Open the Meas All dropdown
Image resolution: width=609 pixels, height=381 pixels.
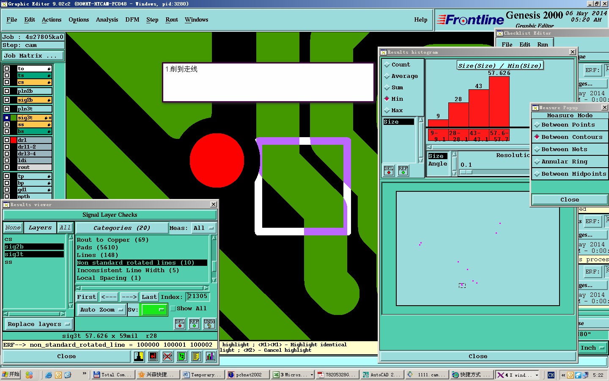pyautogui.click(x=204, y=228)
